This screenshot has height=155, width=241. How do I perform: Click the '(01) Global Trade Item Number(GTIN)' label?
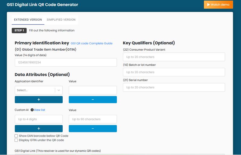click(x=45, y=49)
